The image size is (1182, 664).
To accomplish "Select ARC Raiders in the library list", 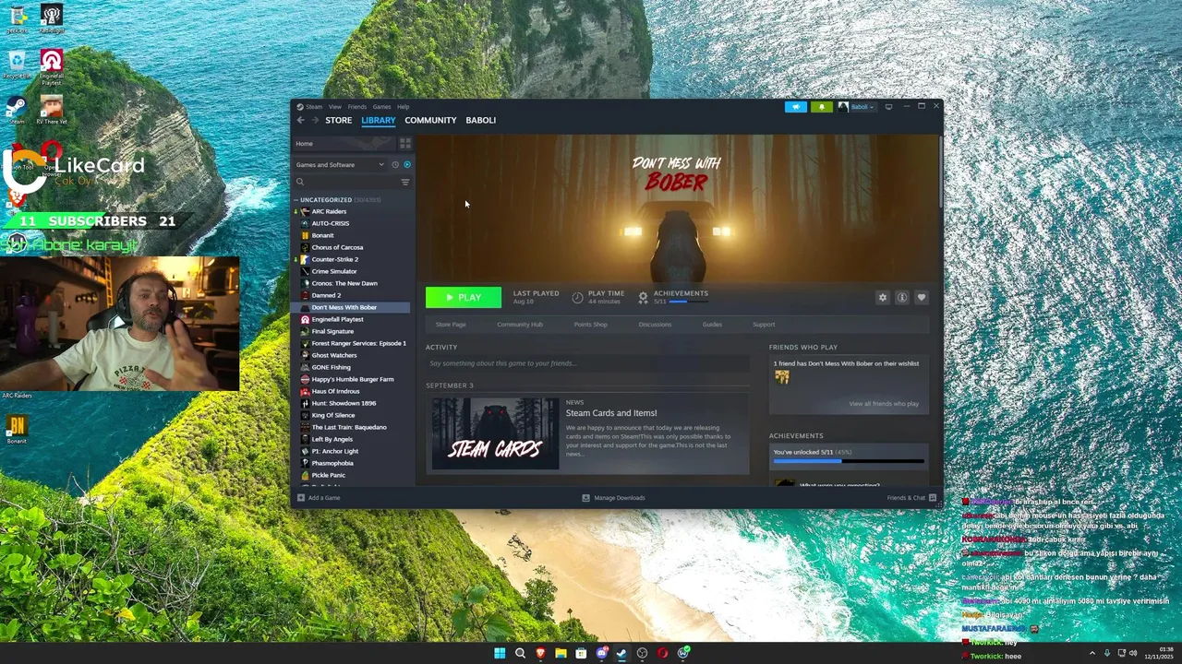I will 329,211.
